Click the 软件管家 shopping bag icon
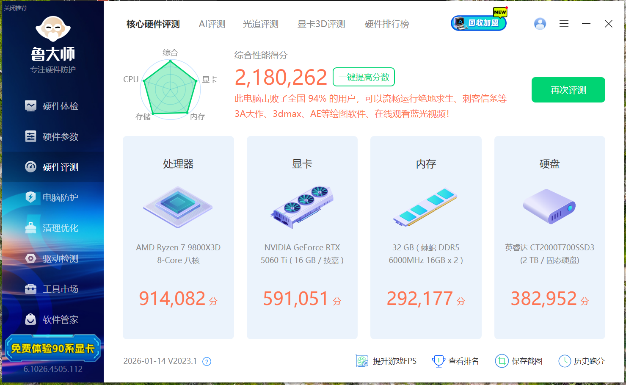 tap(30, 319)
